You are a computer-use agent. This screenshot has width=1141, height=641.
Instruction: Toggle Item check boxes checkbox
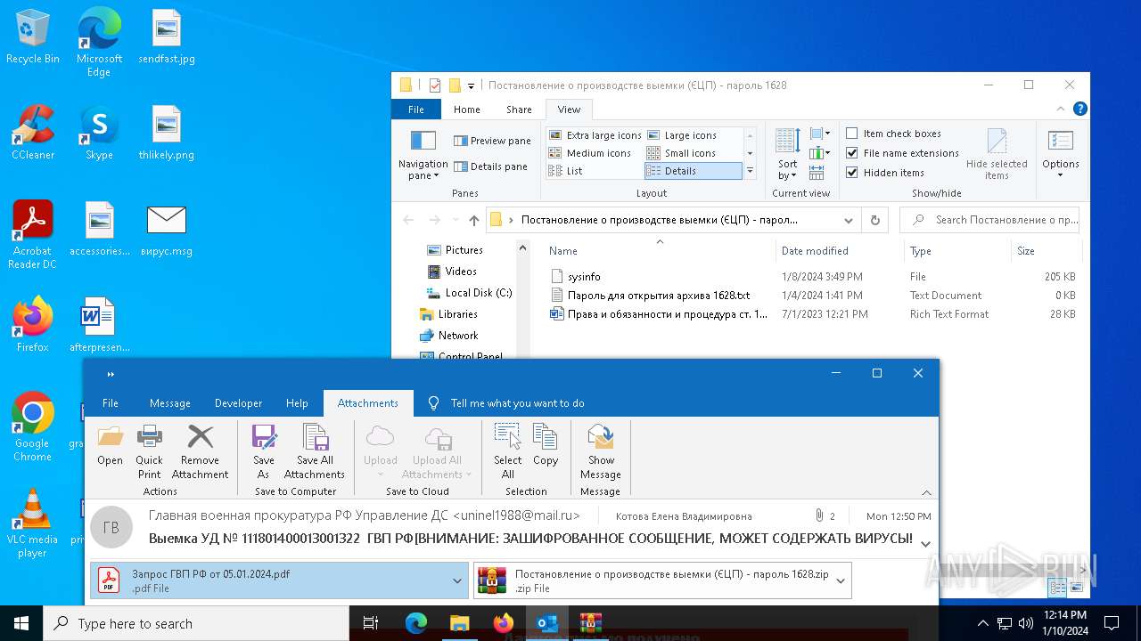coord(851,134)
